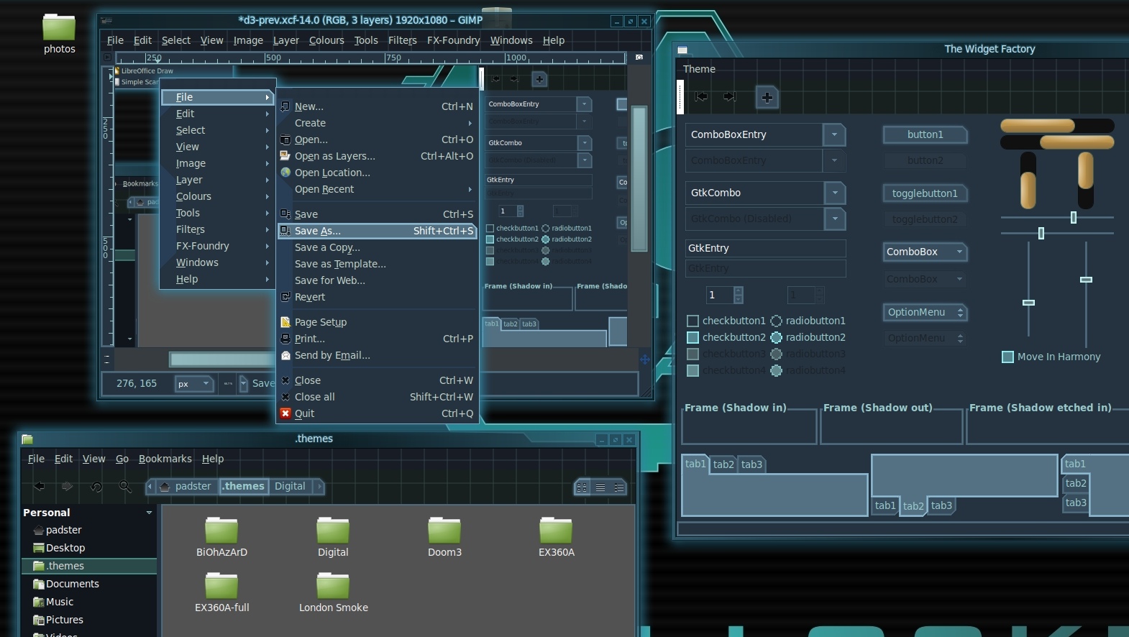Open Bookmarks menu in file manager
This screenshot has width=1129, height=637.
click(165, 459)
